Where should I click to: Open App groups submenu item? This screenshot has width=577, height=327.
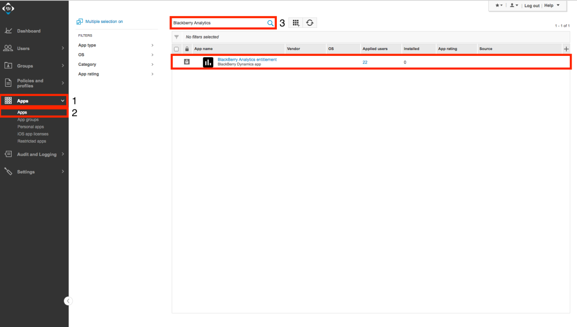[28, 120]
